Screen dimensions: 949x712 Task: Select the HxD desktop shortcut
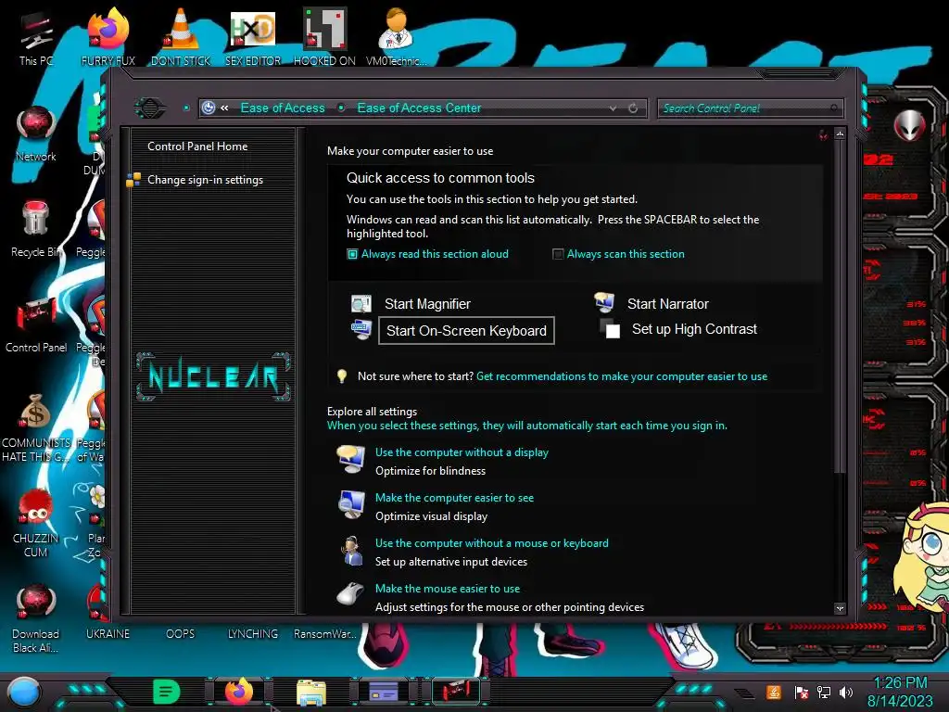tap(253, 37)
